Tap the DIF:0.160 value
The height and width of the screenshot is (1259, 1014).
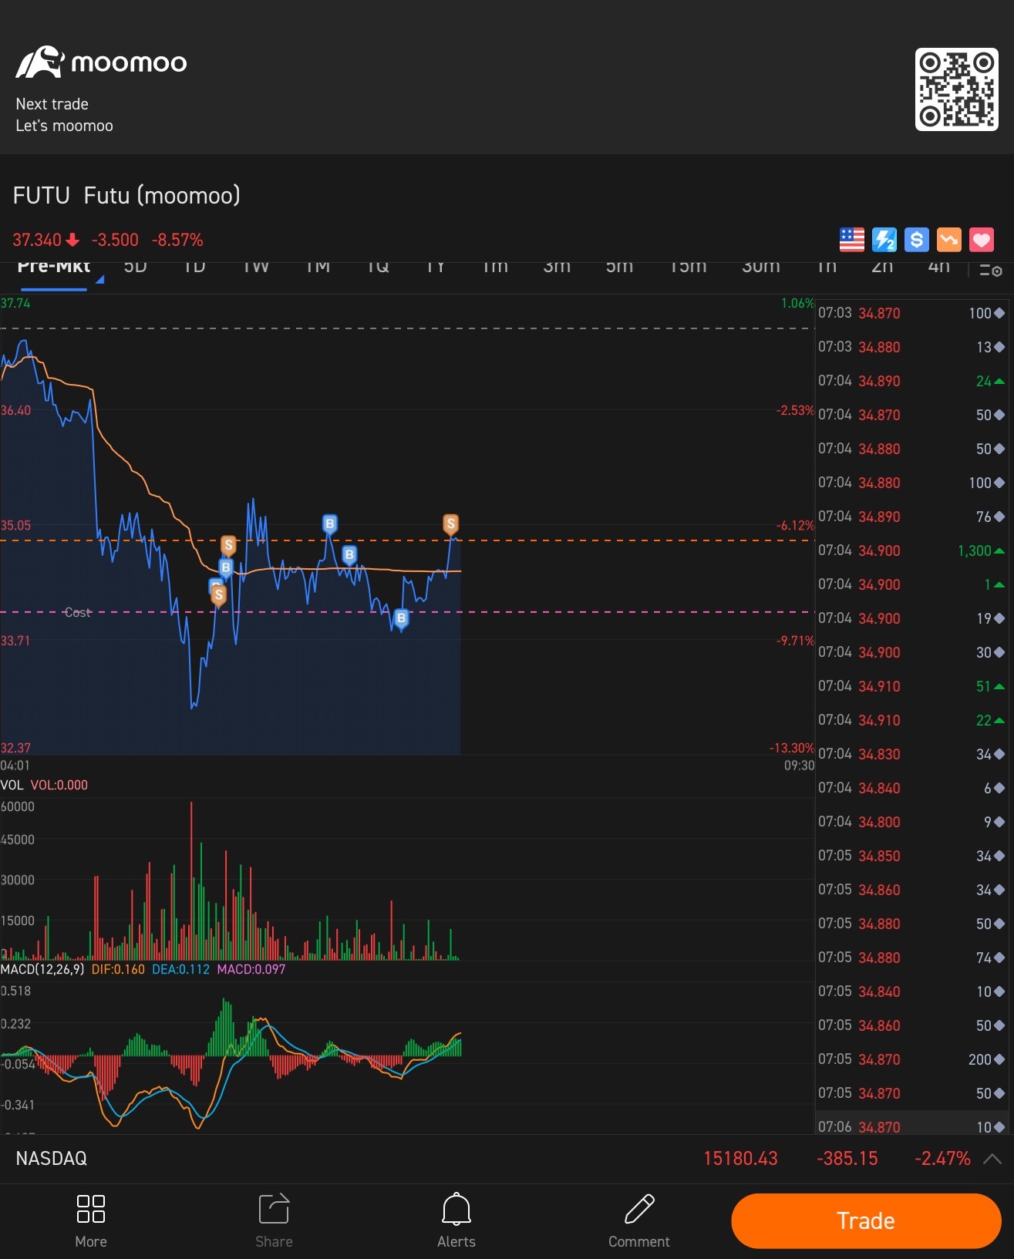point(118,969)
